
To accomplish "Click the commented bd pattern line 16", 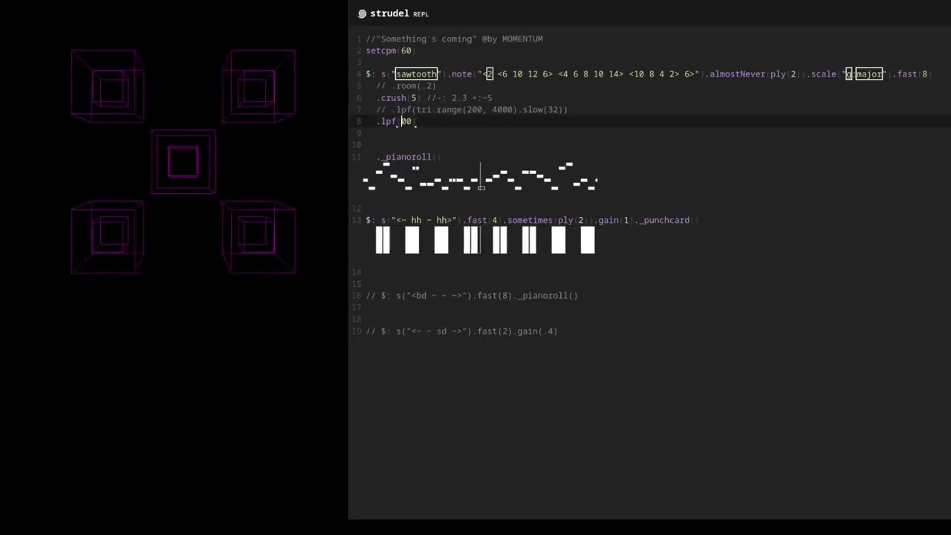I will (x=472, y=296).
